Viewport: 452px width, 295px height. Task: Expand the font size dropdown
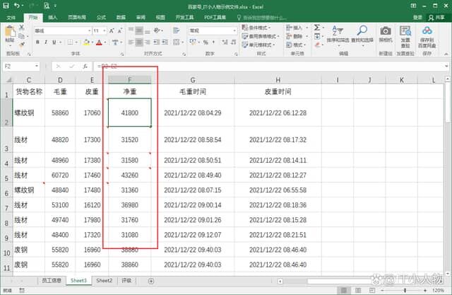tap(106, 31)
